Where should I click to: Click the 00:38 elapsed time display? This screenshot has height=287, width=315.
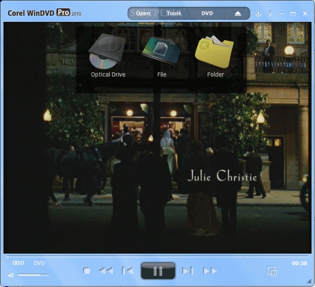click(299, 263)
